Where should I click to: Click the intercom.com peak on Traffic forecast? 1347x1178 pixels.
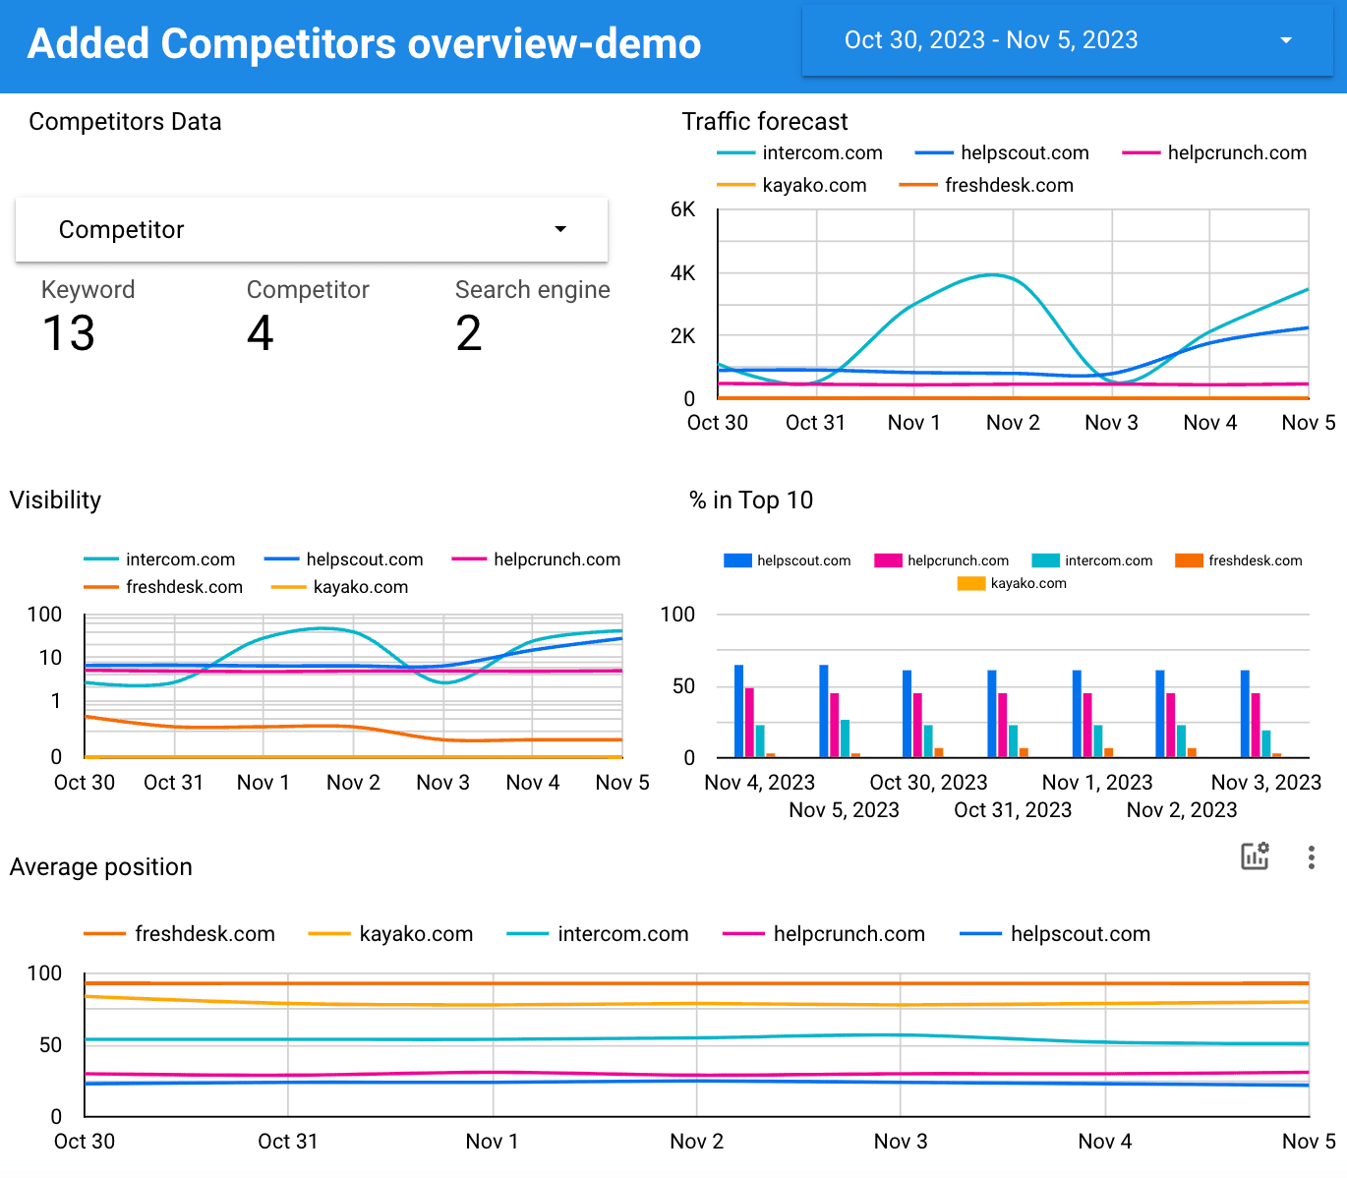tap(993, 274)
